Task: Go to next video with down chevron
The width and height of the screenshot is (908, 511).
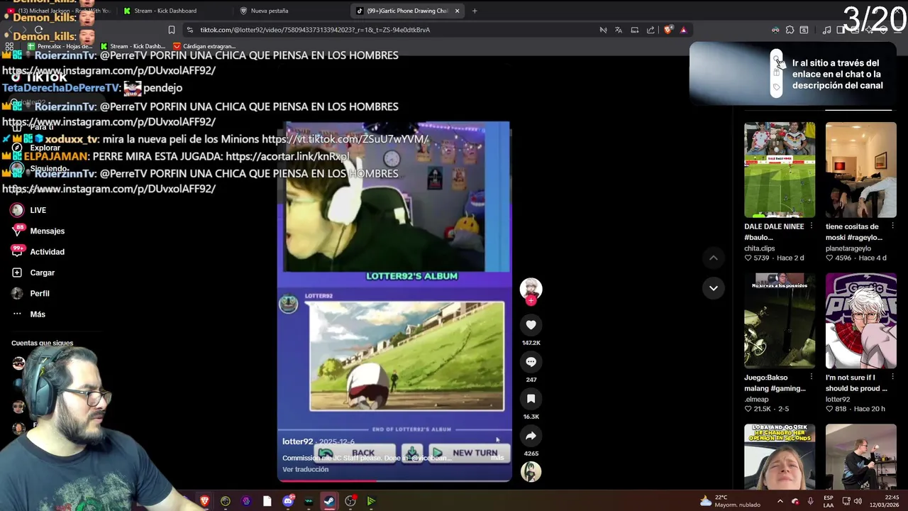Action: pyautogui.click(x=714, y=288)
